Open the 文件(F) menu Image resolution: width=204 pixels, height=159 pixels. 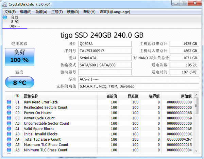coord(11,12)
